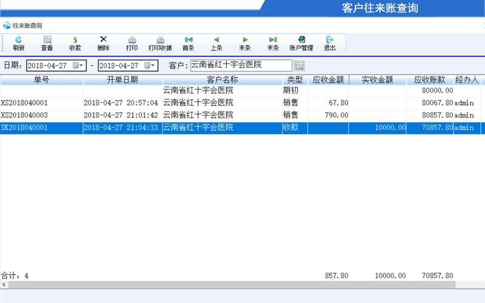Click the 合计: 4 footer total
The image size is (485, 303).
pos(15,276)
